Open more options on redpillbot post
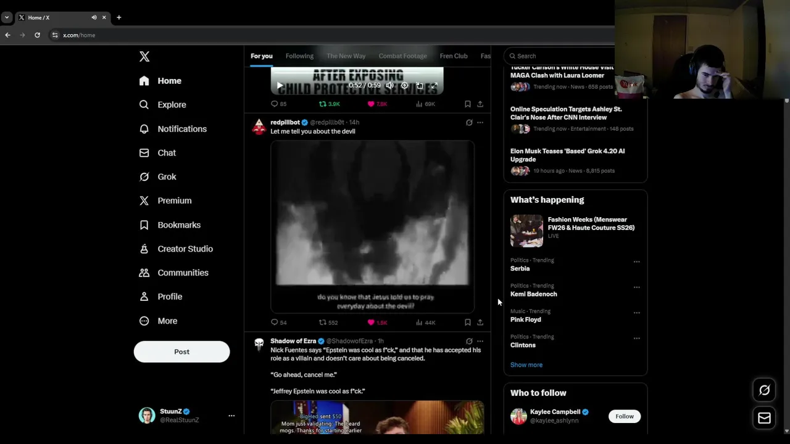 tap(480, 123)
